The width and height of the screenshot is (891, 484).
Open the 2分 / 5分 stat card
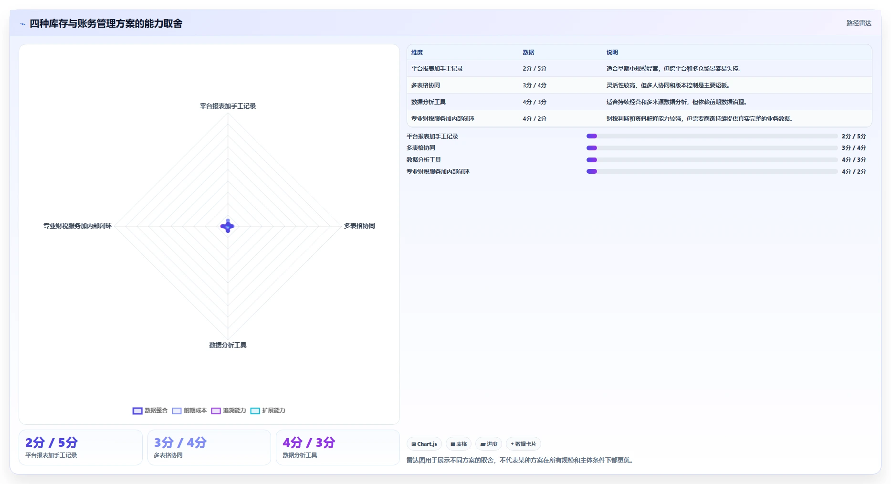tap(81, 448)
